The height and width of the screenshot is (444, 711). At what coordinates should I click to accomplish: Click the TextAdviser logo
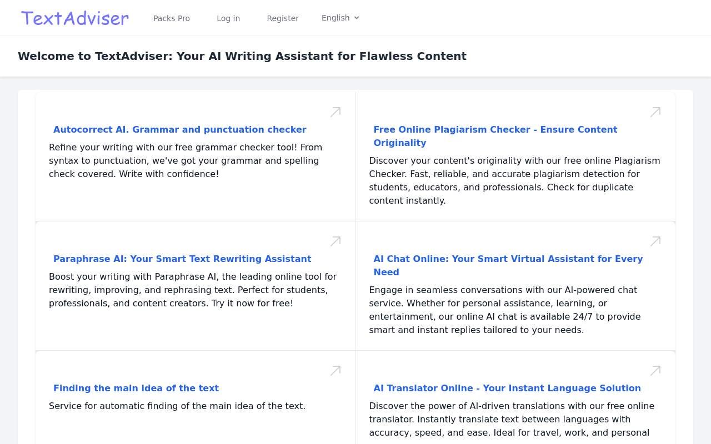(75, 18)
